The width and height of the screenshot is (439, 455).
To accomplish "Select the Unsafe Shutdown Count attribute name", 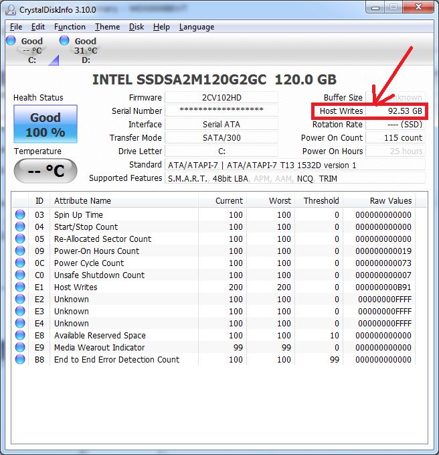I will 99,275.
